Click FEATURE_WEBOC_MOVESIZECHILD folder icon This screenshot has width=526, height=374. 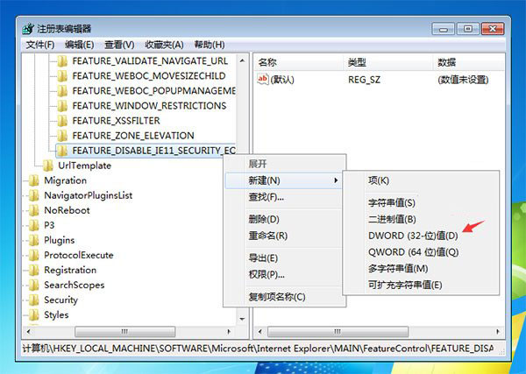[x=62, y=76]
